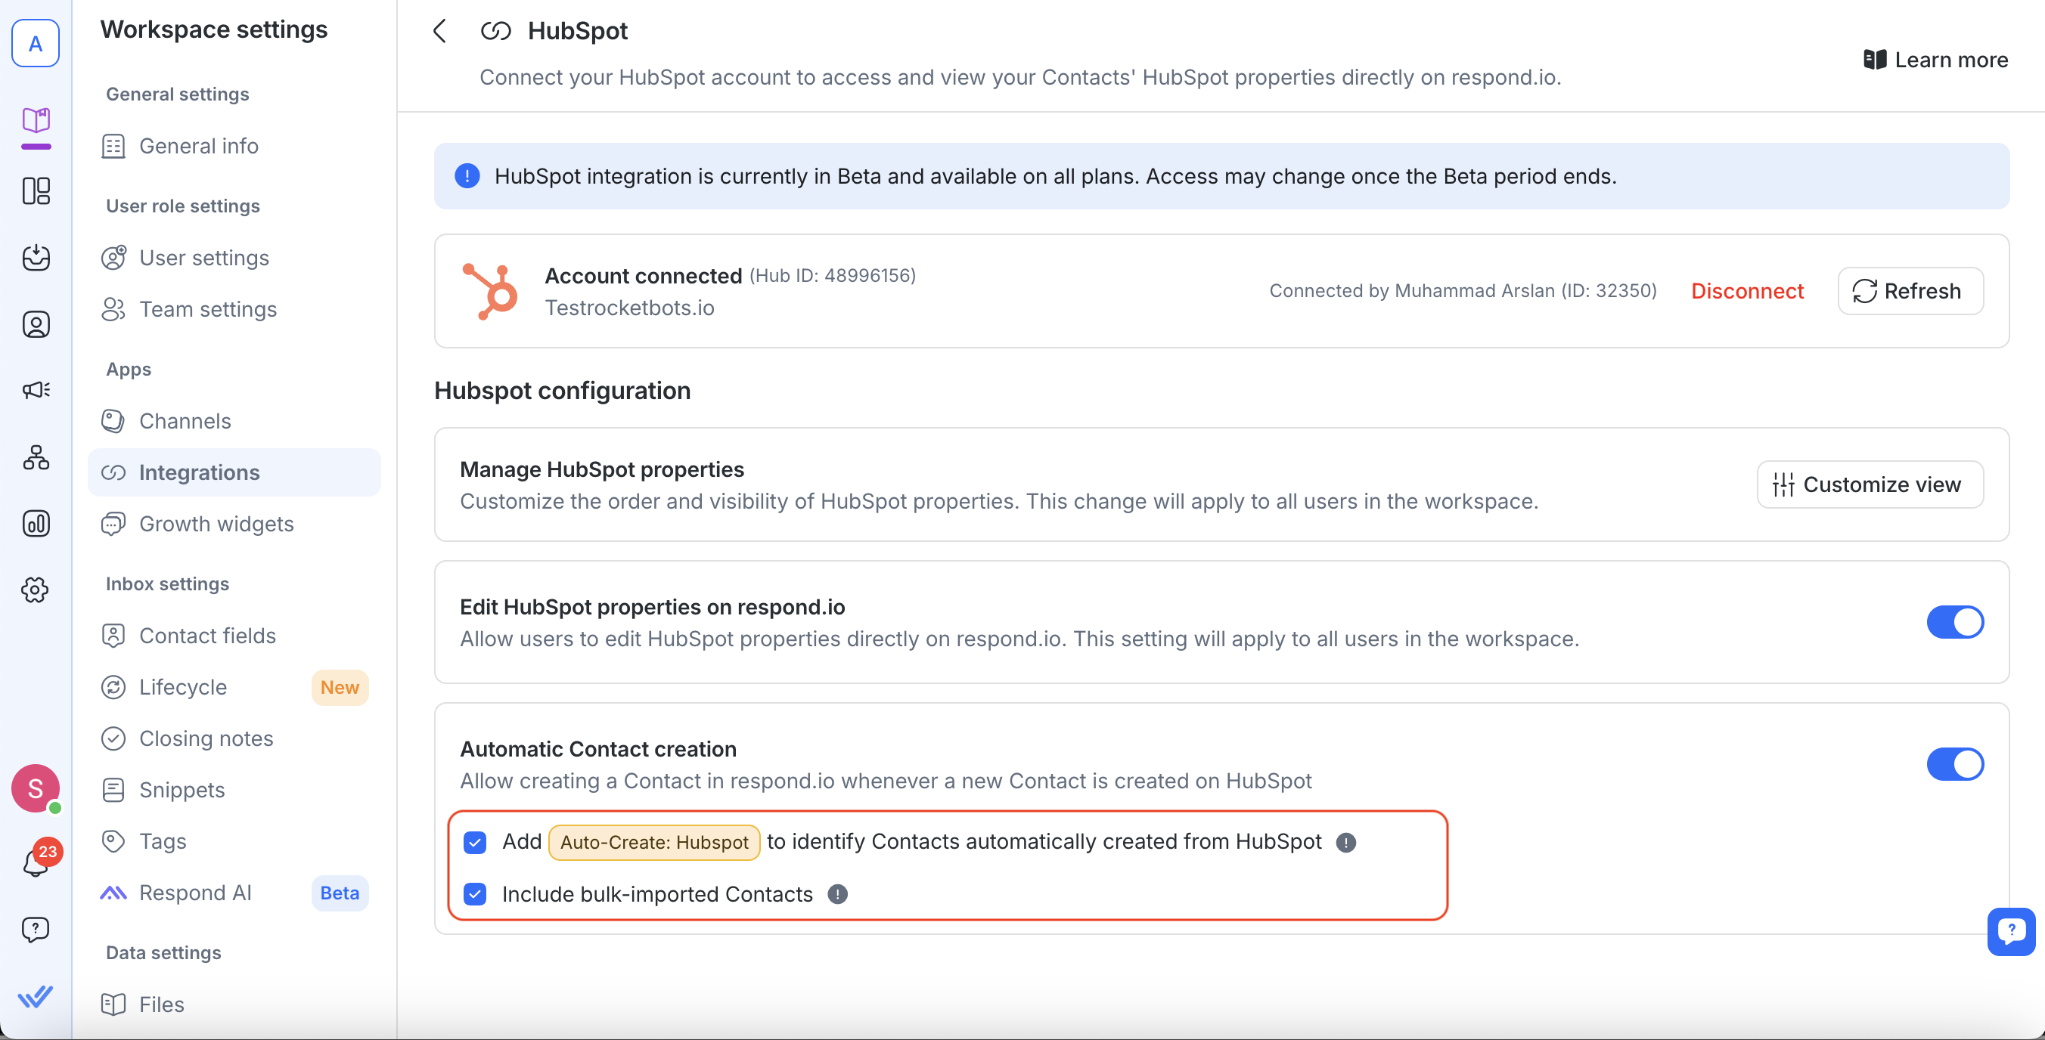Image resolution: width=2045 pixels, height=1040 pixels.
Task: Open the reports chart icon in left rail
Action: tap(36, 524)
